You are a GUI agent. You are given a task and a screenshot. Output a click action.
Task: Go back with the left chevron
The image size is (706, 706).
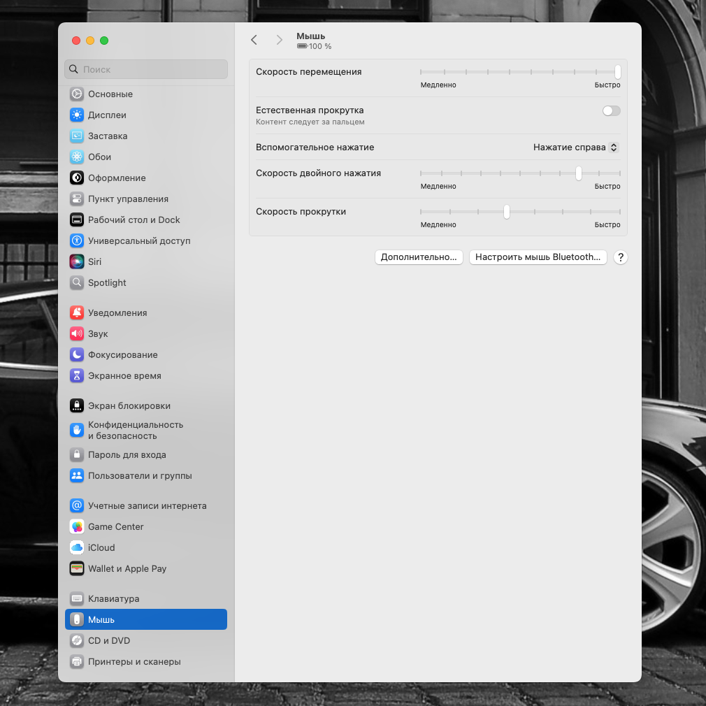coord(254,40)
